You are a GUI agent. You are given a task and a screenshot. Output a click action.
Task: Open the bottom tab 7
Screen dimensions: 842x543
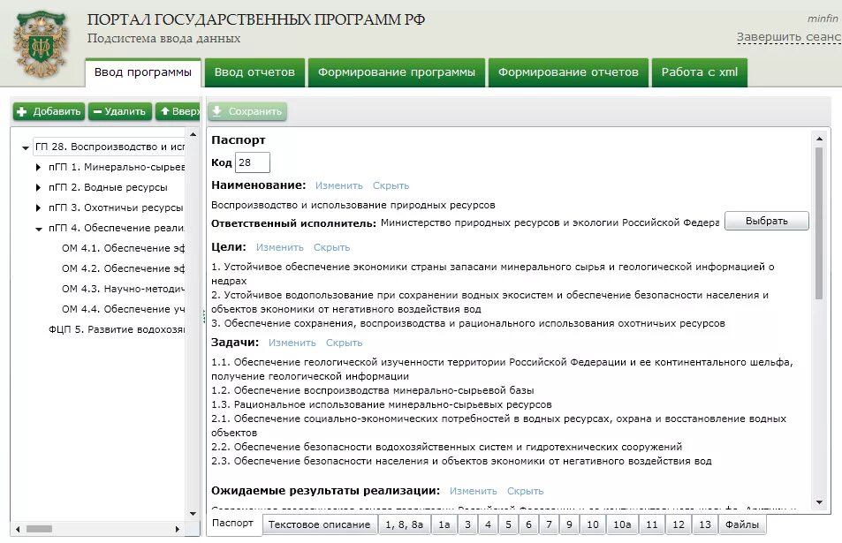[x=549, y=524]
